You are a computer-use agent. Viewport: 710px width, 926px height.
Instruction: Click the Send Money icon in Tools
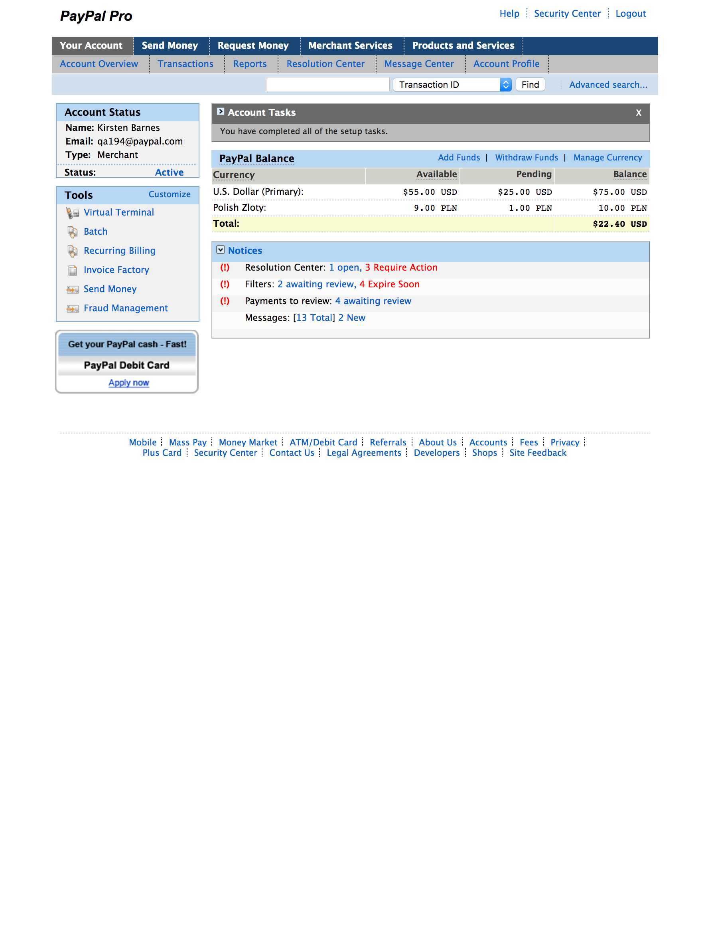click(72, 289)
